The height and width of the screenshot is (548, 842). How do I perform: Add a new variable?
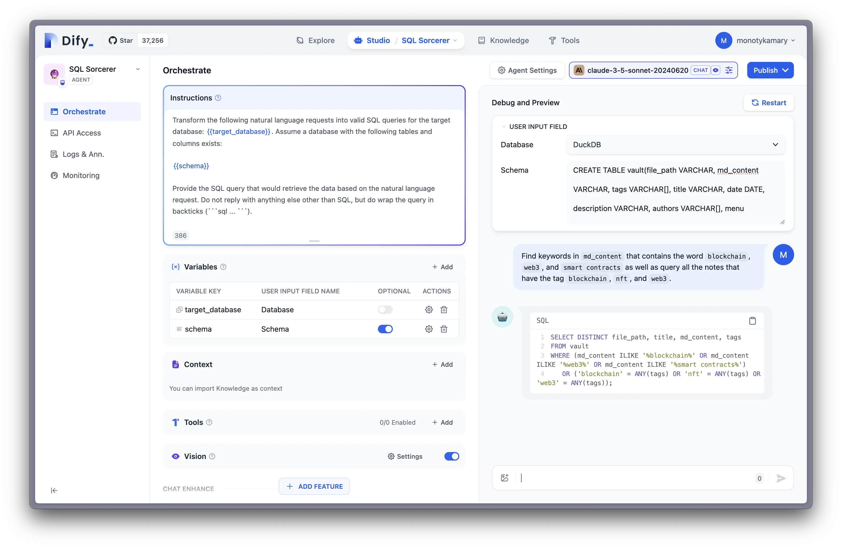(442, 267)
